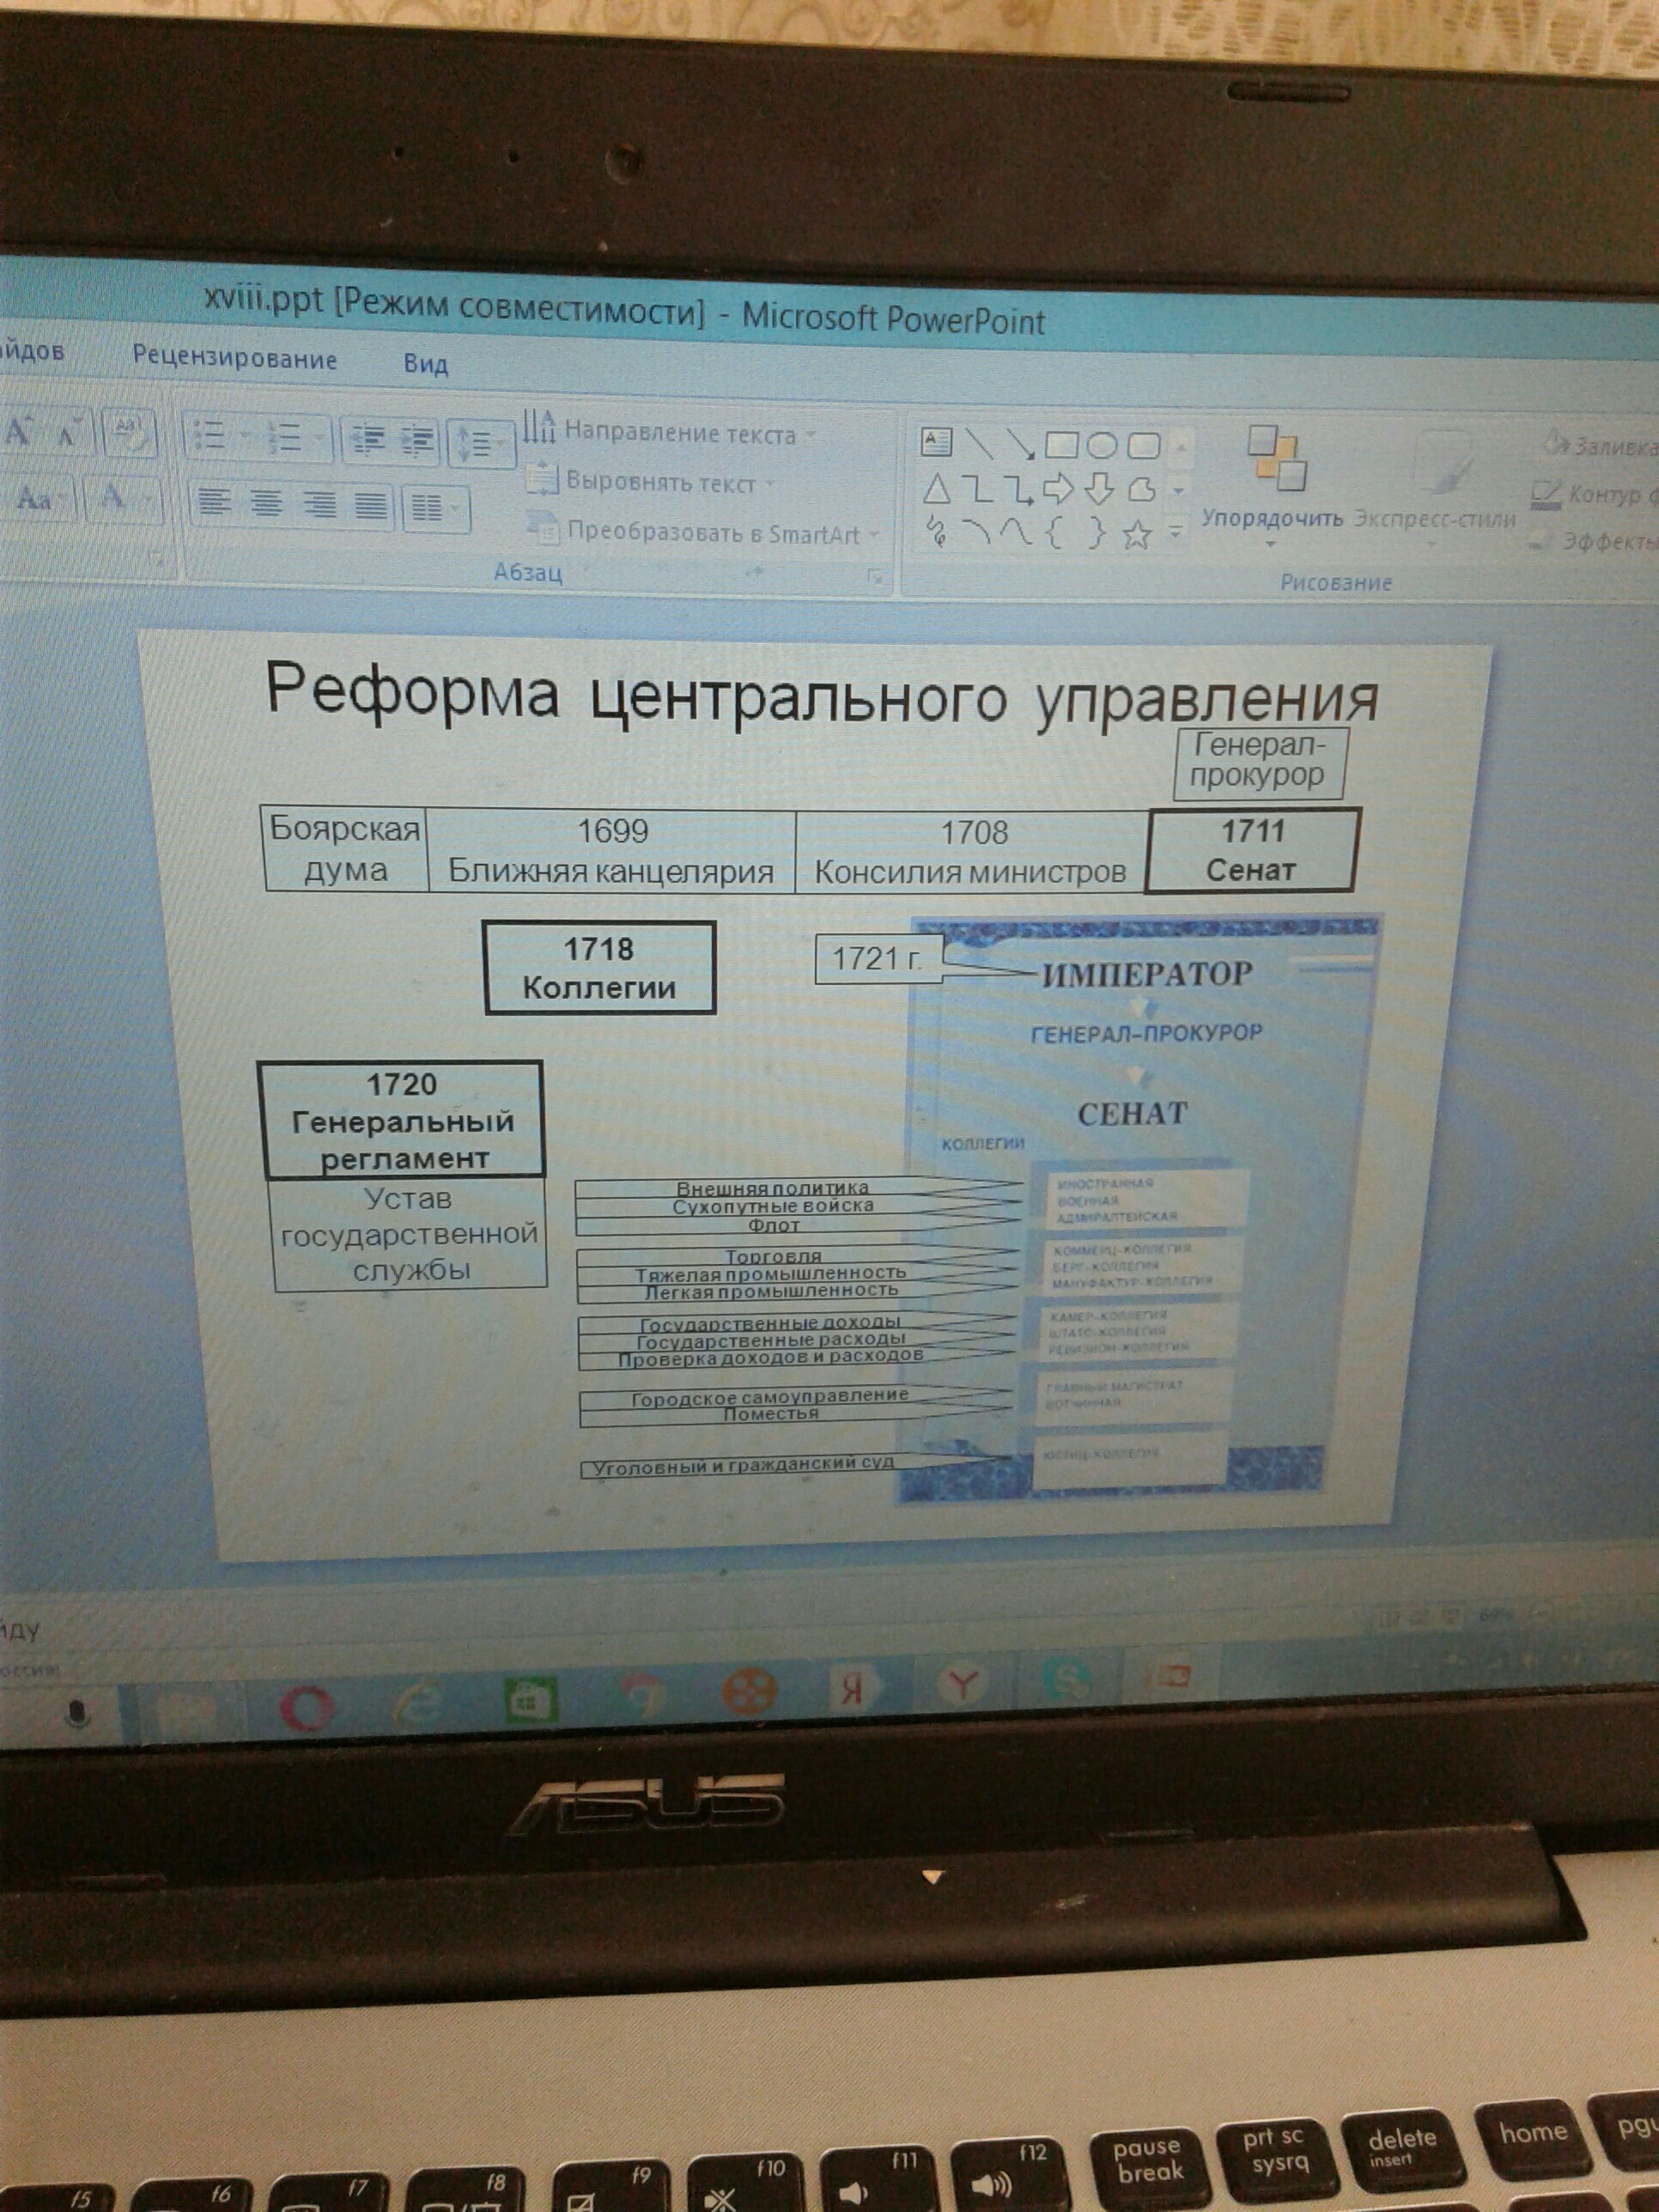Click the center text alignment icon
1659x2212 pixels.
(x=266, y=503)
